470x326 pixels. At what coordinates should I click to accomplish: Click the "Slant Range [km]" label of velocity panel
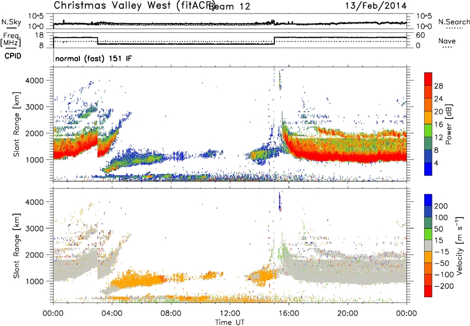[x=16, y=245]
